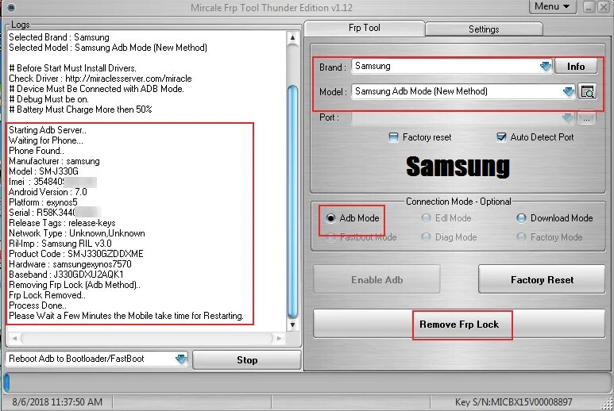Click the 'Product Code : SM-J330GZDDXME' log line

point(76,254)
